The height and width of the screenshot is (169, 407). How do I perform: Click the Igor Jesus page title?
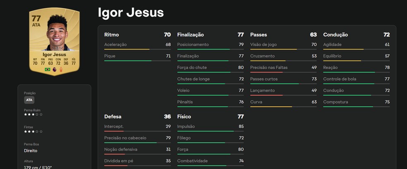click(x=131, y=13)
